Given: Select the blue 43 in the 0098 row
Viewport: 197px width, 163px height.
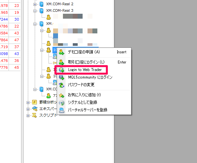Looking at the screenshot, I should tap(17, 54).
